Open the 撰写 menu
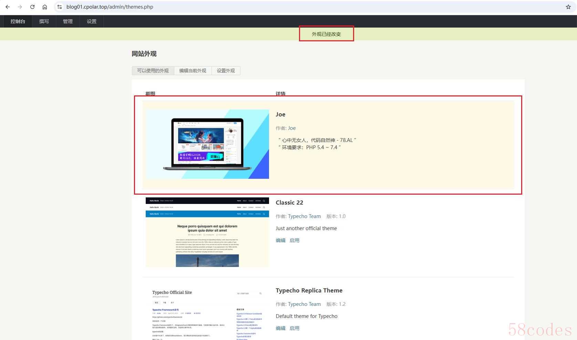 pos(44,21)
